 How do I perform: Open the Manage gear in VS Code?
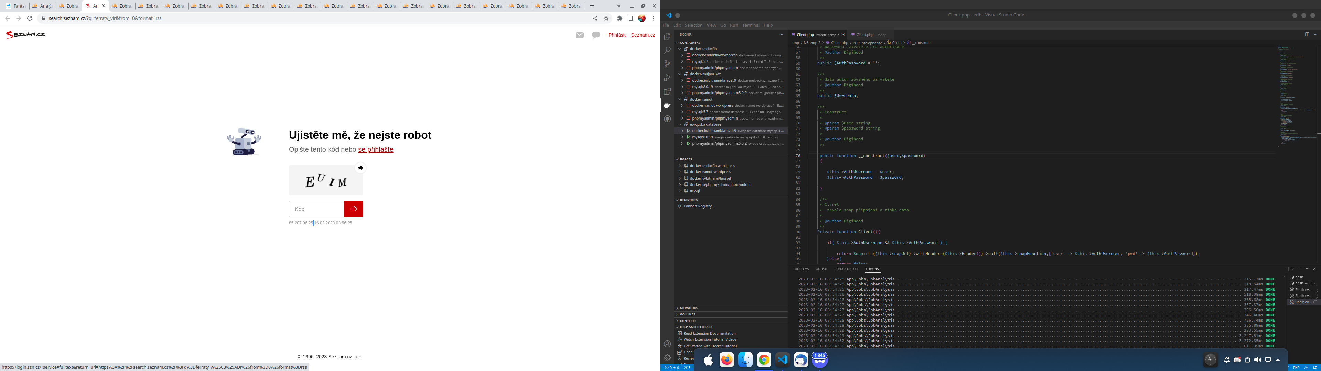(667, 358)
